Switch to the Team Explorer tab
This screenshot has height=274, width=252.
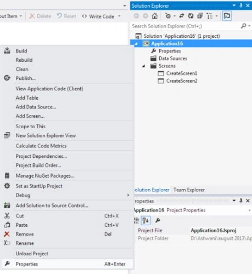189,190
